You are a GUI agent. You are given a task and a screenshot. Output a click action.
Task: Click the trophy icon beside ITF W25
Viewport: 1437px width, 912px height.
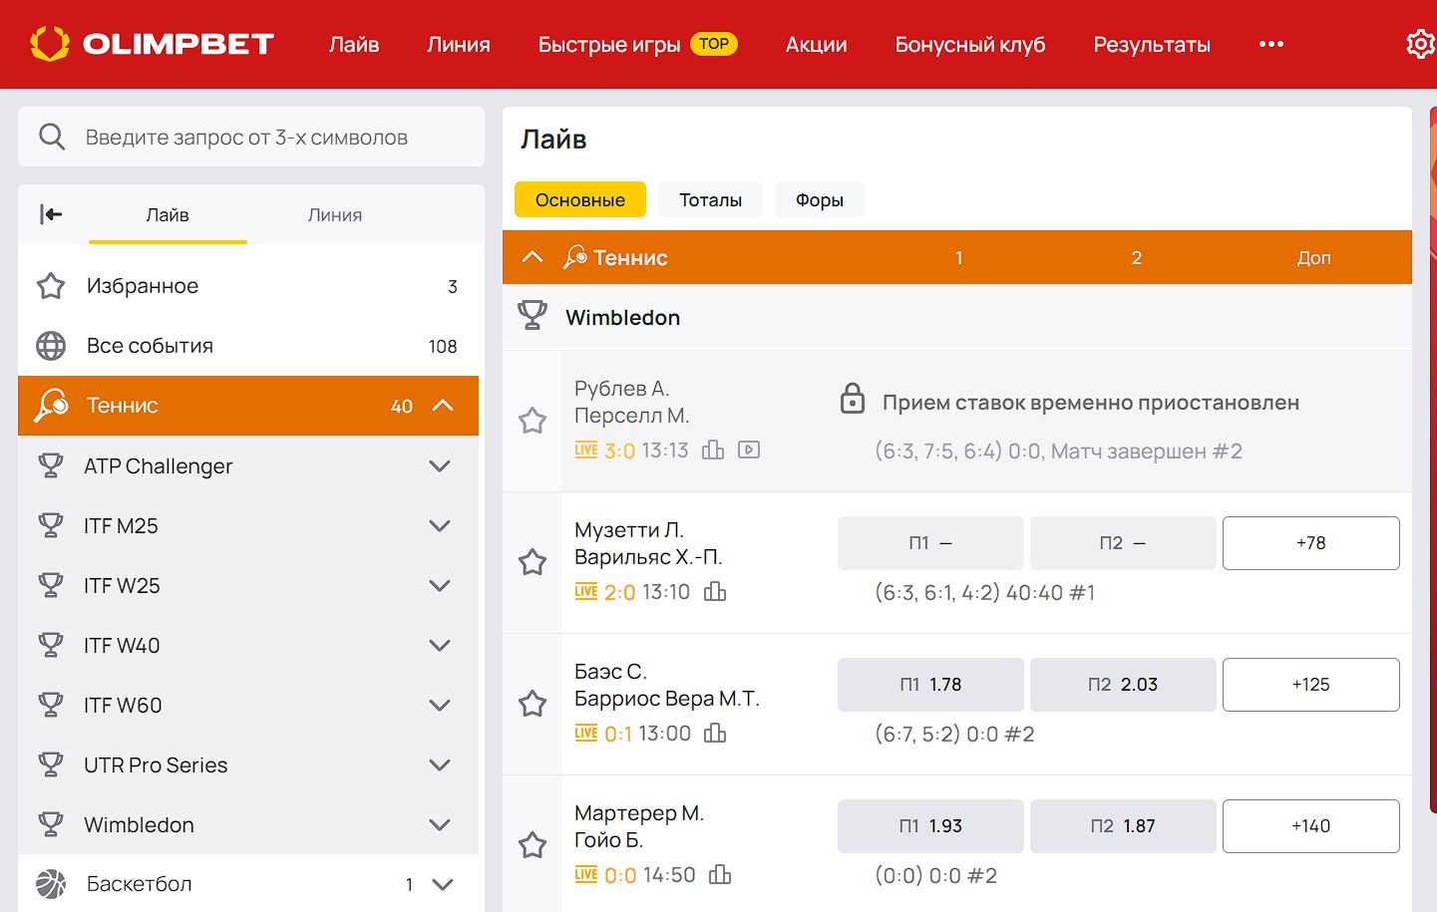(x=50, y=585)
